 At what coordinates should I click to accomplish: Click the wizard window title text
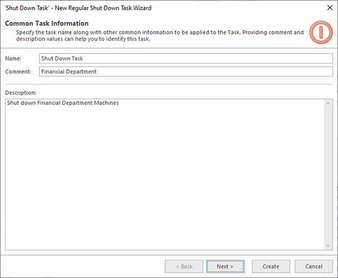[x=78, y=8]
